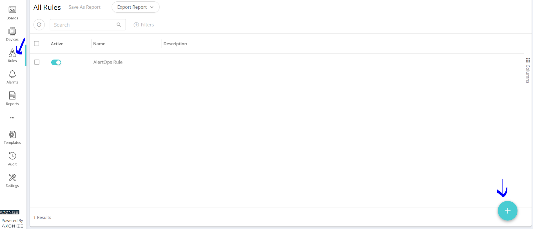Toggle AlertOps Rule active switch

click(x=56, y=62)
